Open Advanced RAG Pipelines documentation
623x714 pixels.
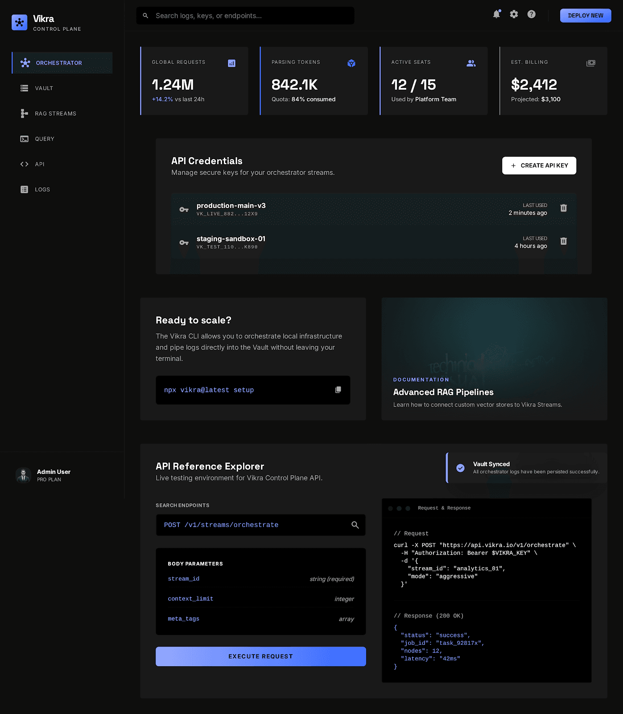(x=494, y=359)
